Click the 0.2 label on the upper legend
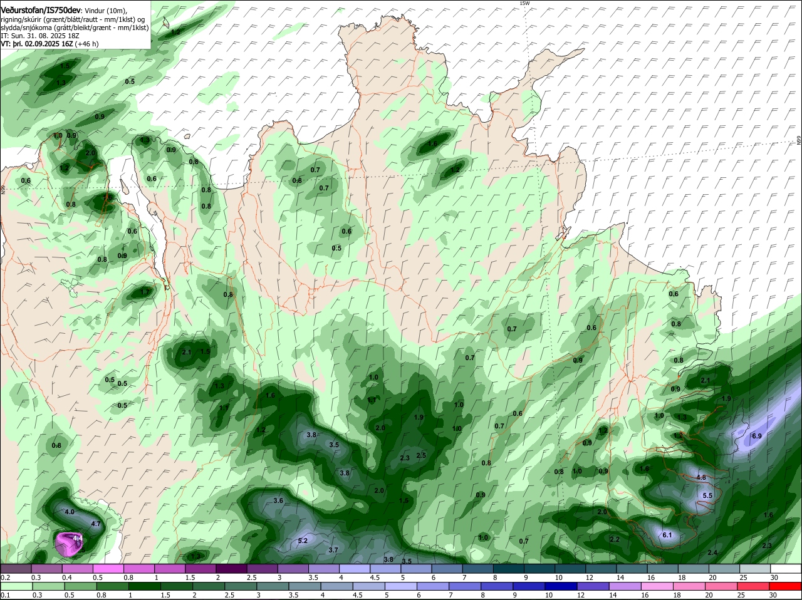 [x=5, y=577]
